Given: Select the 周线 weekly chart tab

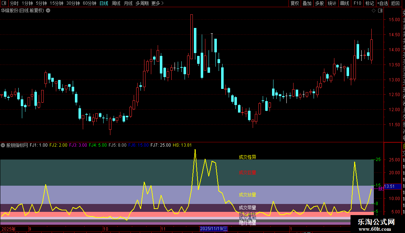Looking at the screenshot, I should click(116, 3).
